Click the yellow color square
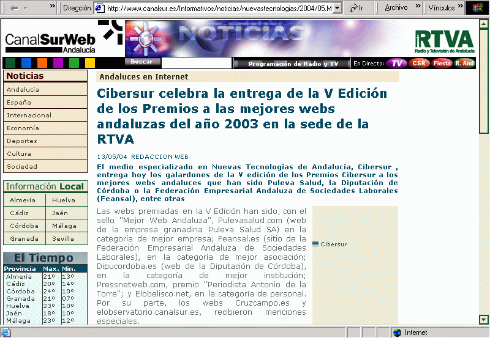Screen dimensions: 490x338 [x=90, y=63]
